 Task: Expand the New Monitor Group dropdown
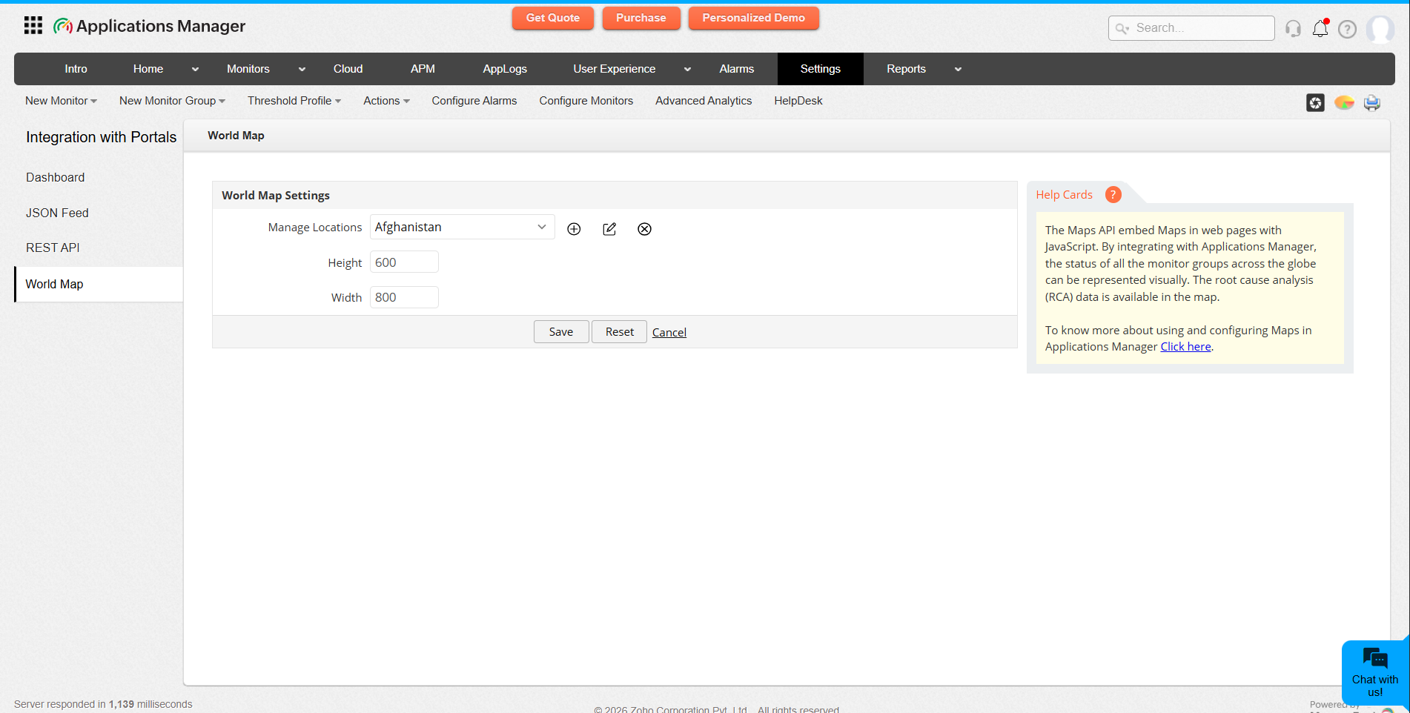pos(171,101)
